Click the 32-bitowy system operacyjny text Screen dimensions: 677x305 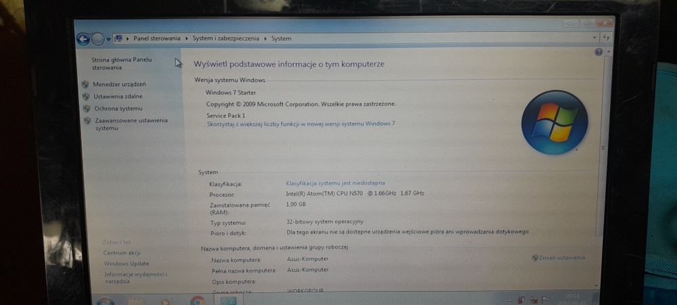(x=325, y=221)
